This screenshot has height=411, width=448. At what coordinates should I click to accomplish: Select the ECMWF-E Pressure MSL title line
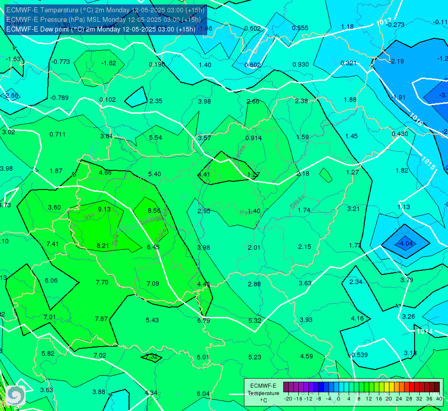point(103,20)
